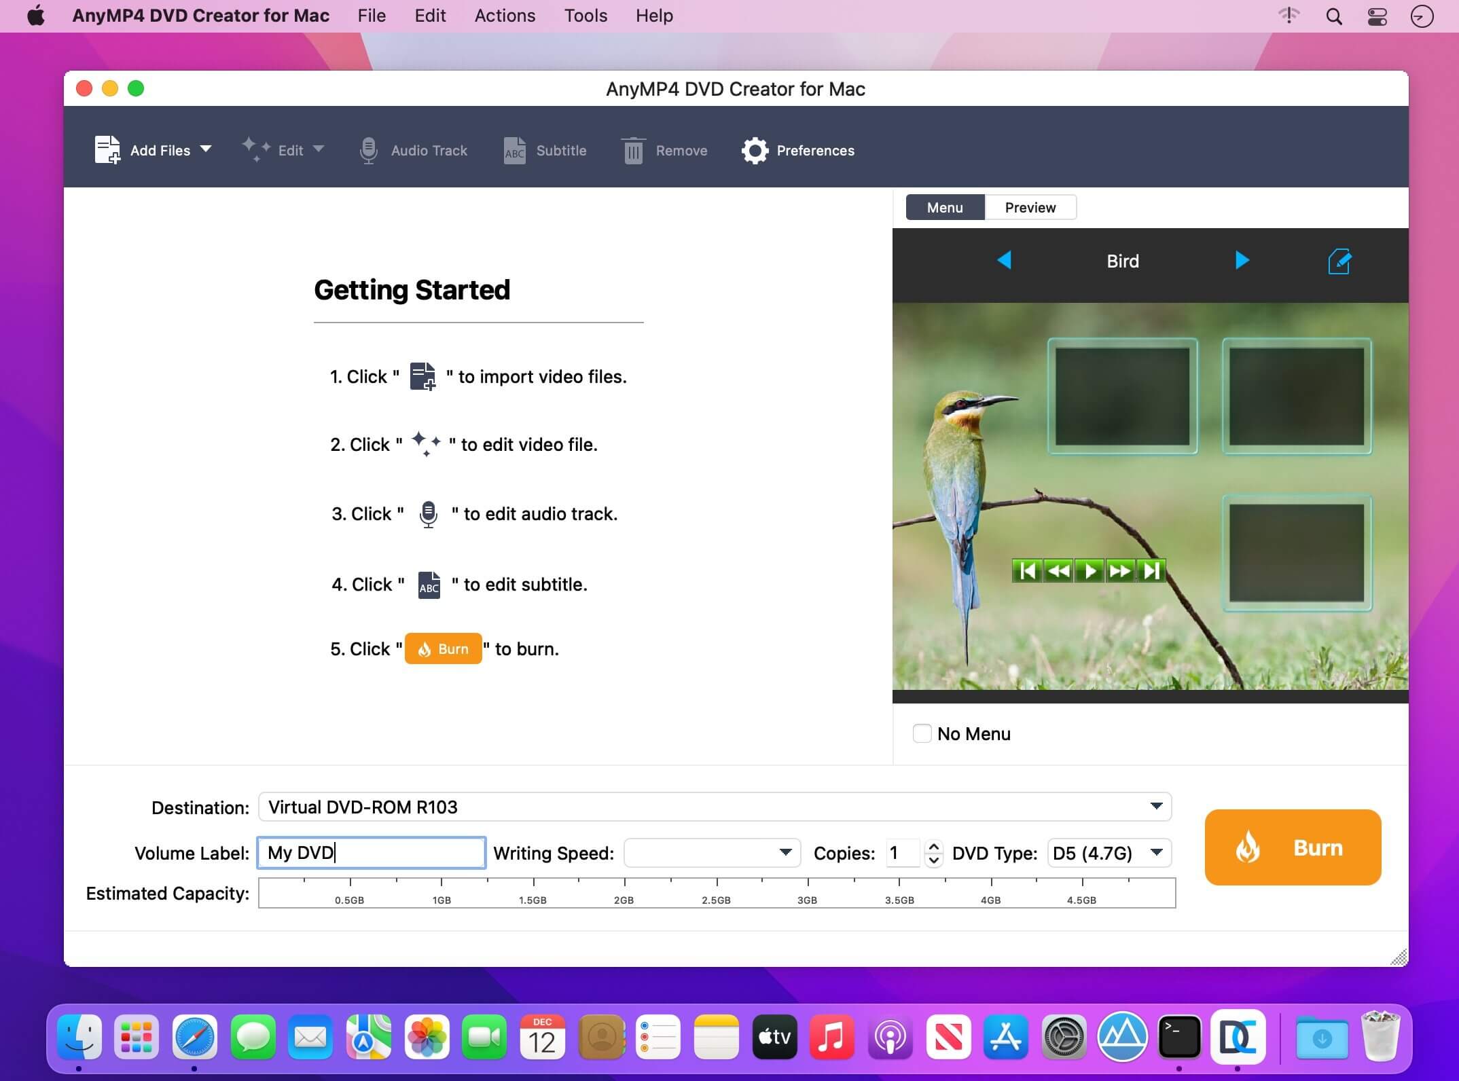Viewport: 1459px width, 1081px height.
Task: Decrease Copies with stepper down arrow
Action: point(934,860)
